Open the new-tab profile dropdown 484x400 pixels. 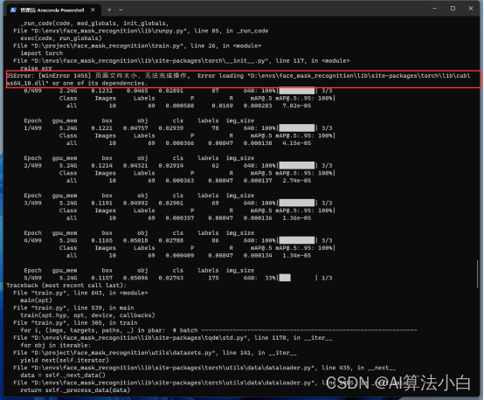[x=121, y=10]
